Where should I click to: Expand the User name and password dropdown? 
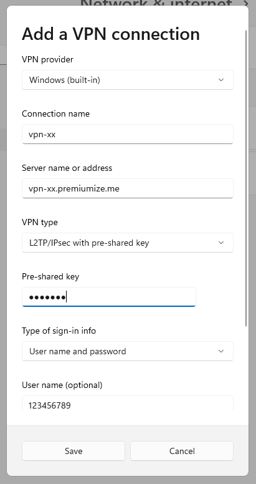coord(128,351)
